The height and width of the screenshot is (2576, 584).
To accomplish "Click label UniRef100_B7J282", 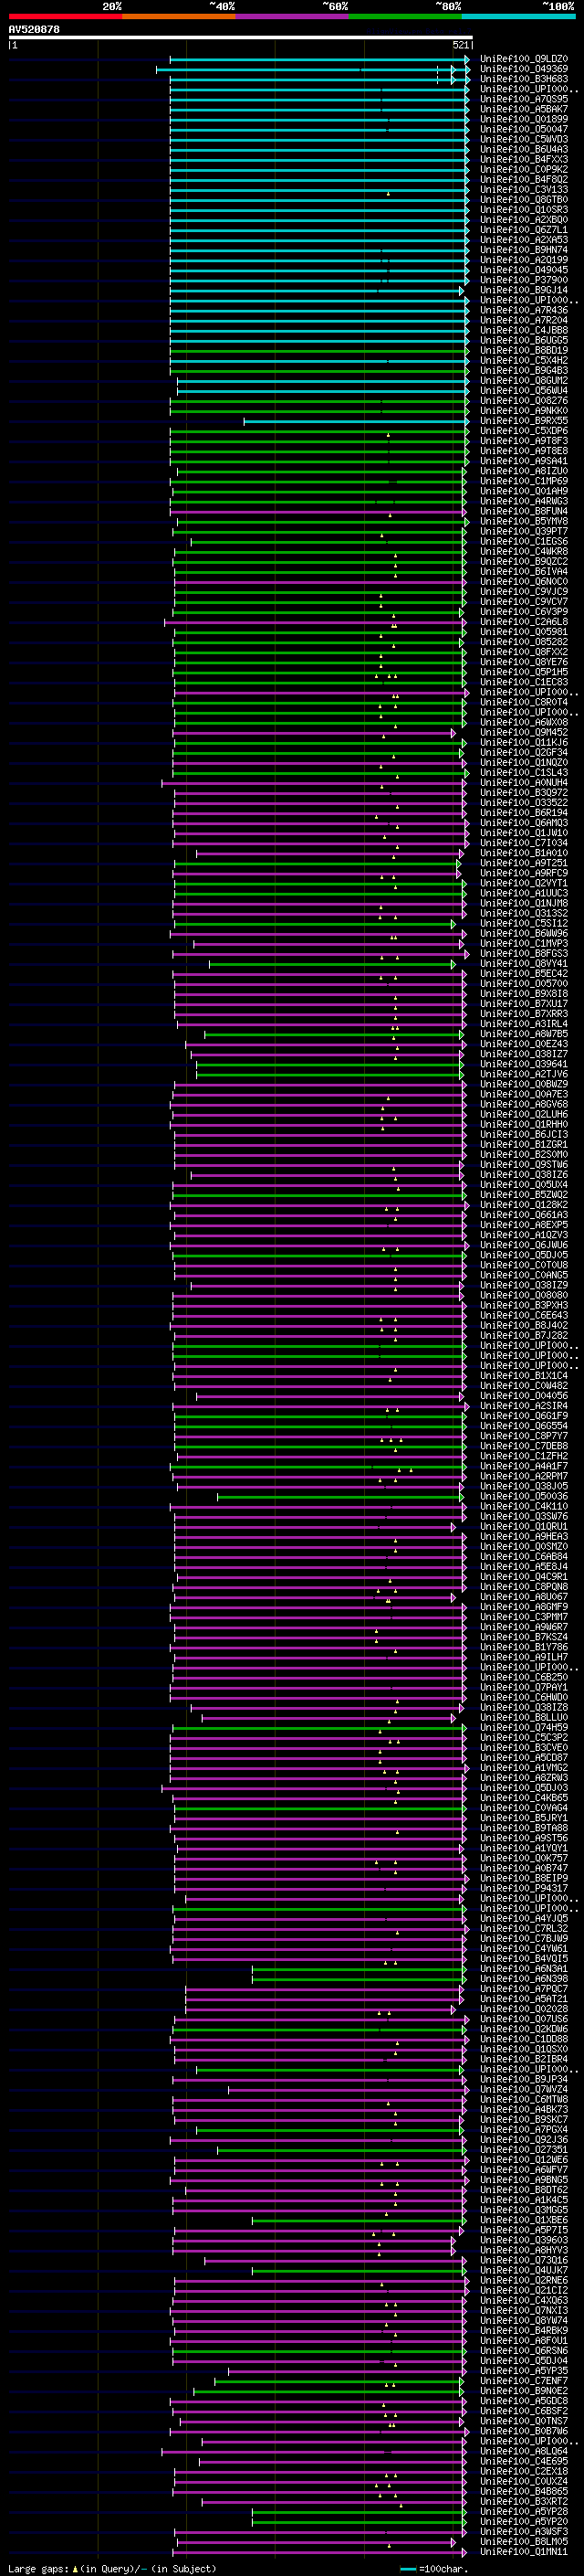I will coord(524,1335).
